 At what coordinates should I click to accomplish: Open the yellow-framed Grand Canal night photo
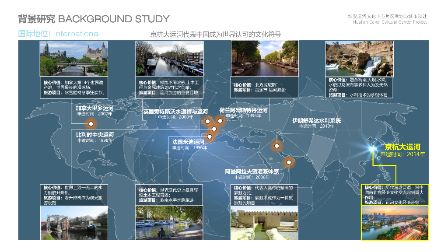395,223
